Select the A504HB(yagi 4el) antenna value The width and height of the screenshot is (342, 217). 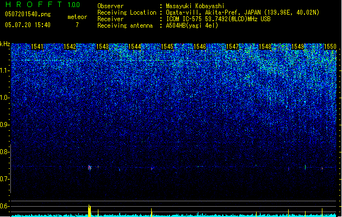(x=192, y=25)
